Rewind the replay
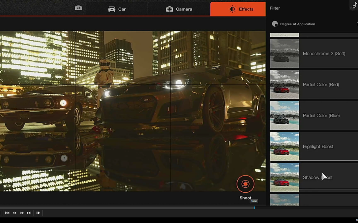The image size is (358, 223). click(15, 213)
